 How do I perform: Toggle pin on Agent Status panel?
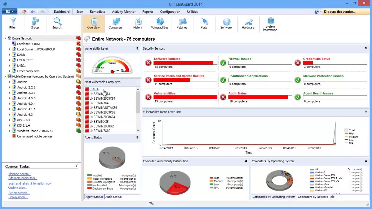coord(137,138)
